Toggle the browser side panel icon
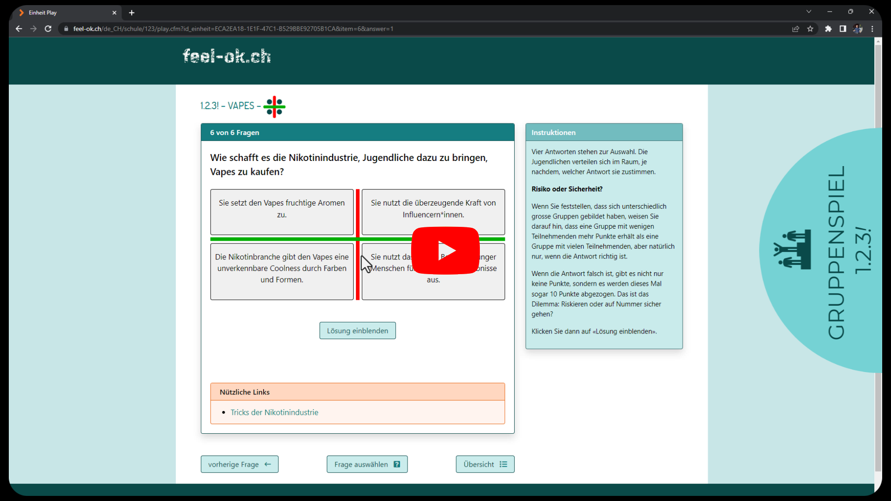Screen dimensions: 891x501 pos(843,29)
